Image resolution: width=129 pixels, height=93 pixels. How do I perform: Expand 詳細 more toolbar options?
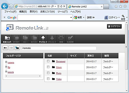pos(91,17)
